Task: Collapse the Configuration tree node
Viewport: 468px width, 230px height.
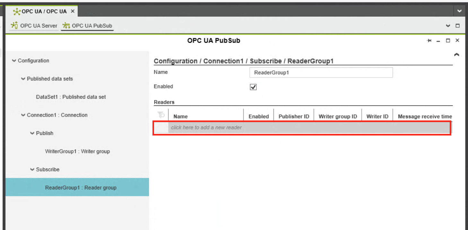Action: (x=14, y=61)
